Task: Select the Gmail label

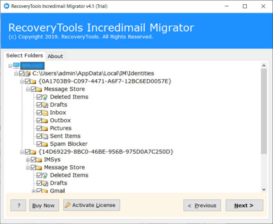Action: point(58,191)
